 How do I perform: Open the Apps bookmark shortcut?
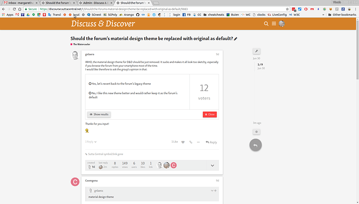coord(8,15)
